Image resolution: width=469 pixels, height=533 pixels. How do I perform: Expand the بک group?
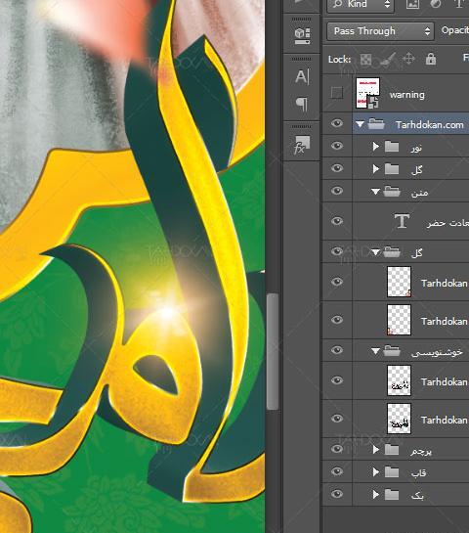(x=375, y=494)
